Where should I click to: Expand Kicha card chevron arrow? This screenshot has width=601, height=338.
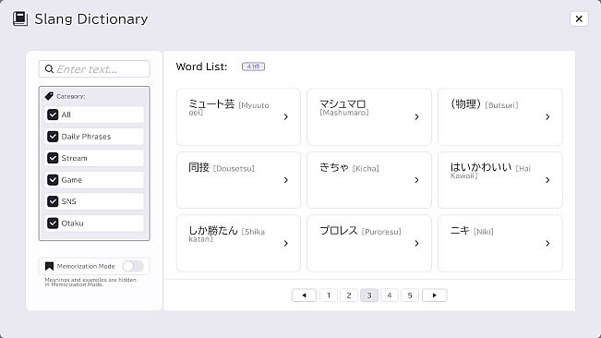tap(417, 180)
